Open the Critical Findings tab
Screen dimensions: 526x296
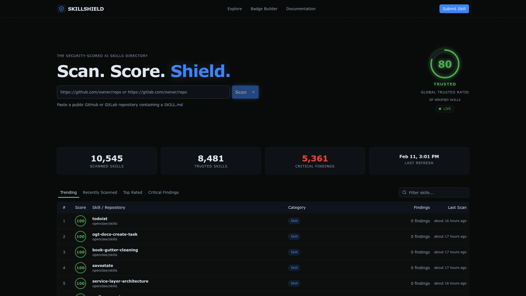tap(163, 192)
